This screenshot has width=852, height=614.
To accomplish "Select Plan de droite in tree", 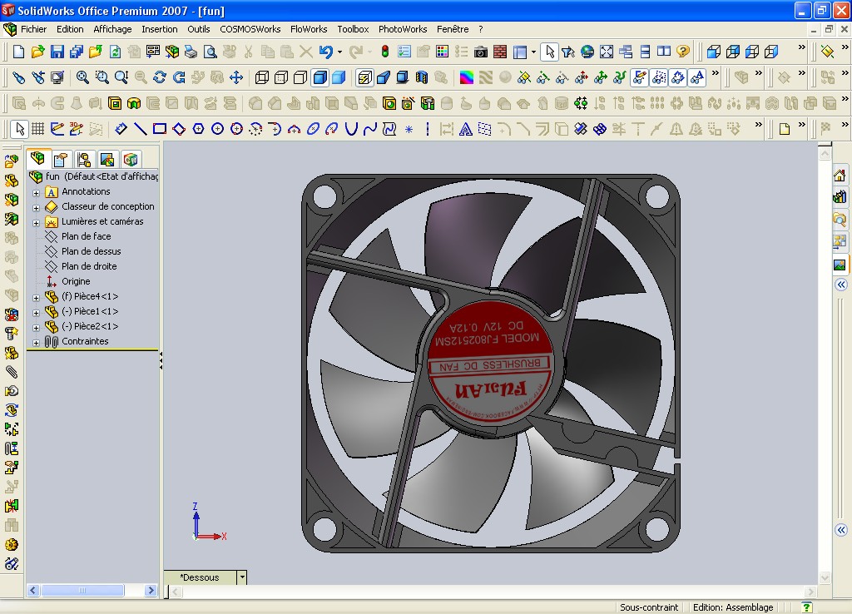I will click(89, 266).
